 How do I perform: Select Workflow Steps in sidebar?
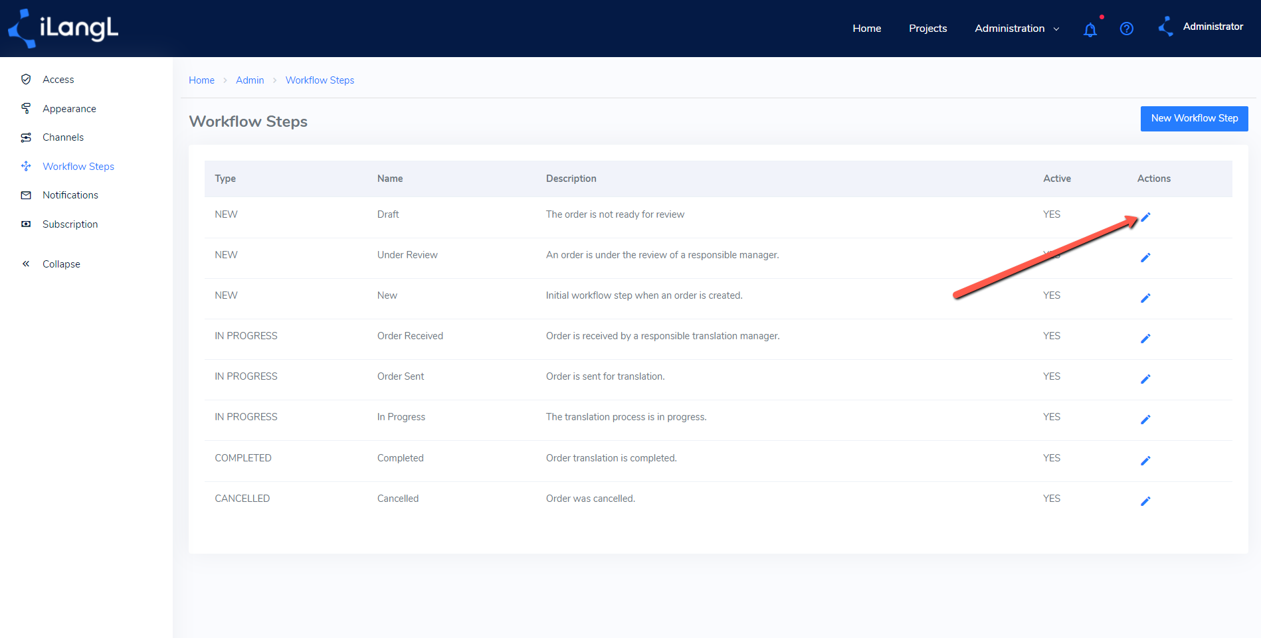(x=78, y=167)
